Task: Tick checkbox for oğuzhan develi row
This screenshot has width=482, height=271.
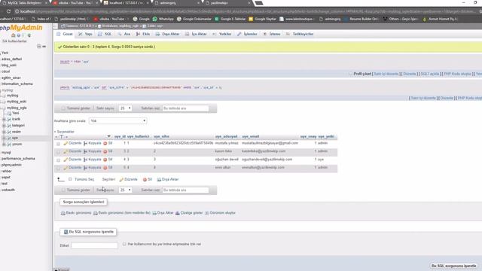Action: point(59,160)
